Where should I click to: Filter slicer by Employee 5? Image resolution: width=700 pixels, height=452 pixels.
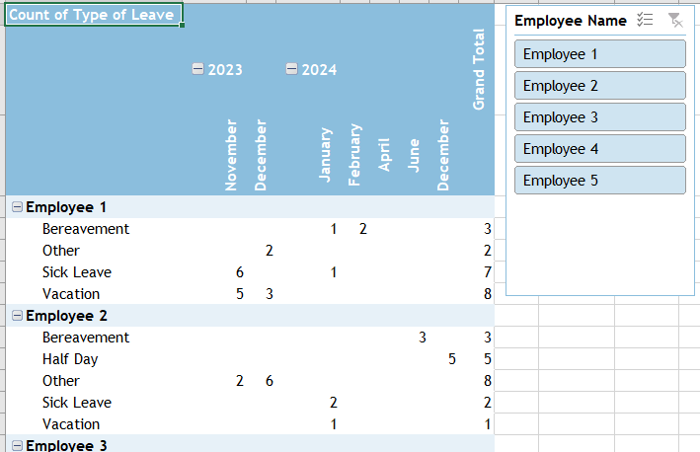click(x=600, y=181)
